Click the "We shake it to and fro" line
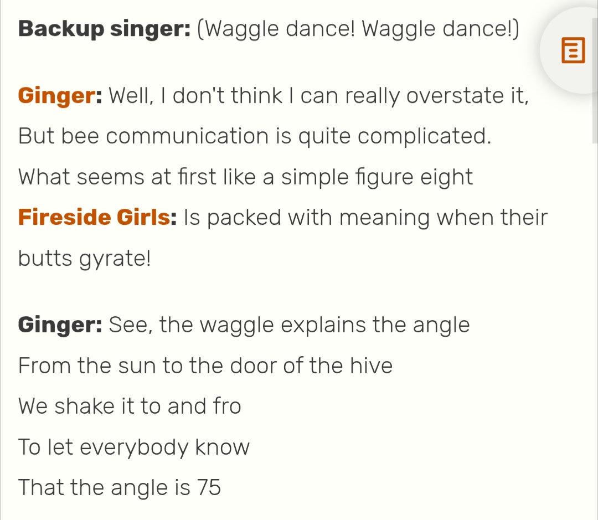Viewport: 598px width, 520px height. point(130,406)
